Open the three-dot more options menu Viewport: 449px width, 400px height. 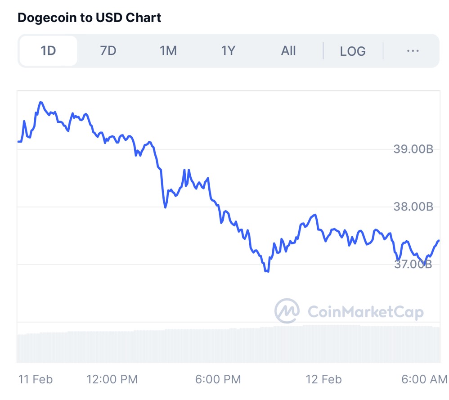413,51
